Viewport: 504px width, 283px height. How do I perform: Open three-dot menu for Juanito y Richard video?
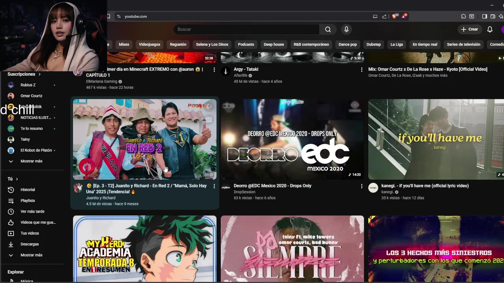pyautogui.click(x=214, y=186)
